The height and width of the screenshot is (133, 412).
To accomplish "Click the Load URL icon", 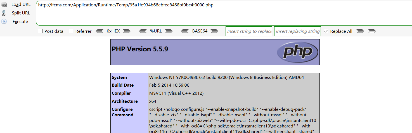I will pyautogui.click(x=4, y=4).
